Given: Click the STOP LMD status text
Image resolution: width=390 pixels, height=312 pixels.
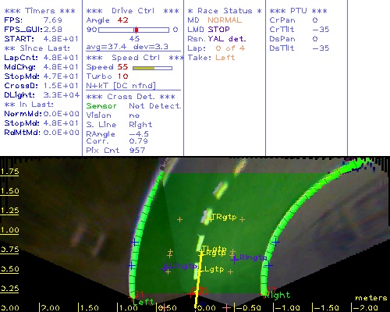Looking at the screenshot, I should click(x=218, y=30).
